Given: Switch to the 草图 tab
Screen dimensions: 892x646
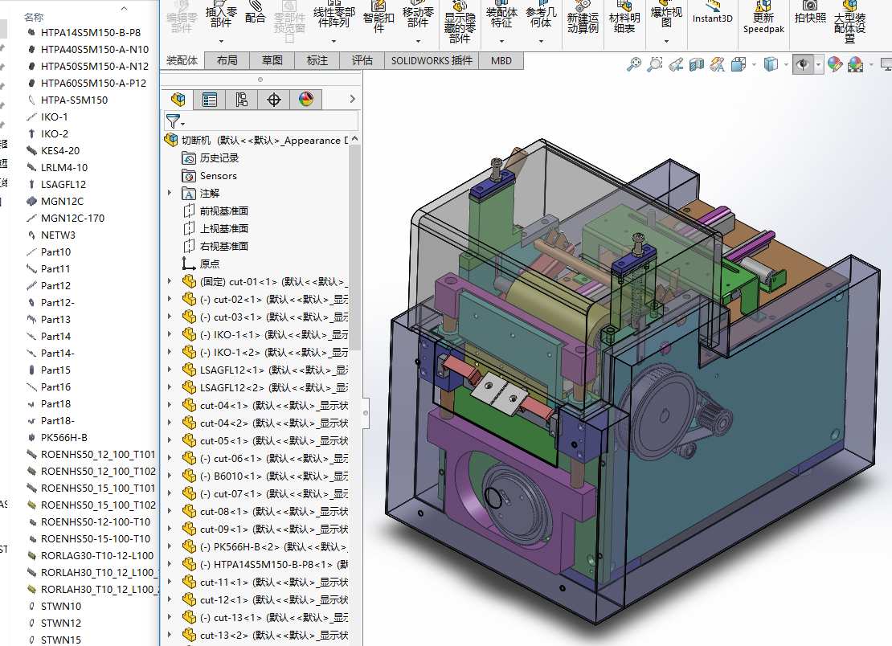Looking at the screenshot, I should 272,60.
